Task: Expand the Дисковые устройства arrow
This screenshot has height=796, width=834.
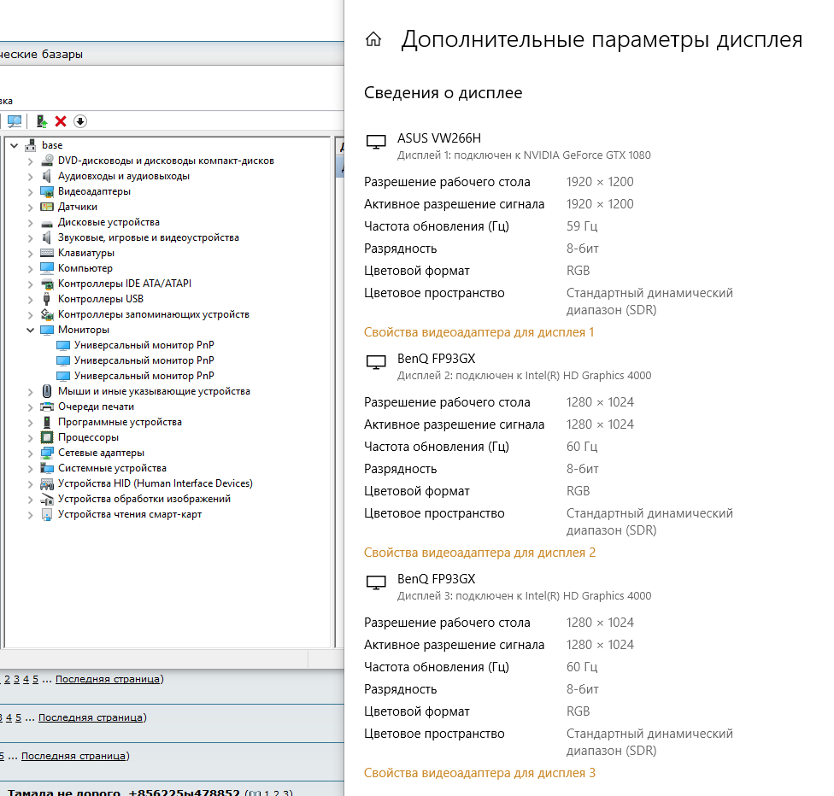Action: [30, 222]
